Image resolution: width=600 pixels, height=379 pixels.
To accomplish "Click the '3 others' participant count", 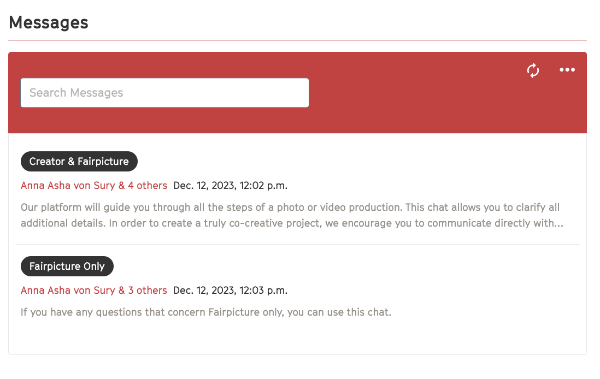I will pyautogui.click(x=148, y=291).
